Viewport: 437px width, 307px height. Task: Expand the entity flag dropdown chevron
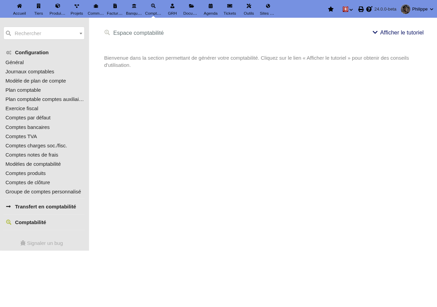[351, 10]
